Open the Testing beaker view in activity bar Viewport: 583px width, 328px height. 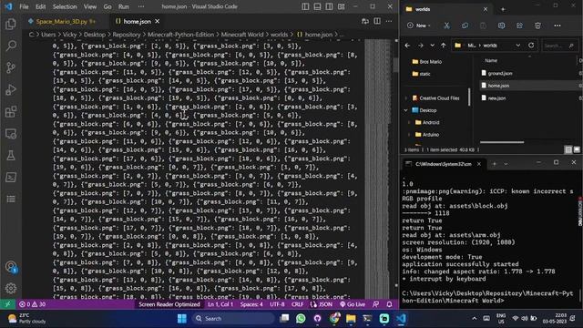(x=11, y=156)
